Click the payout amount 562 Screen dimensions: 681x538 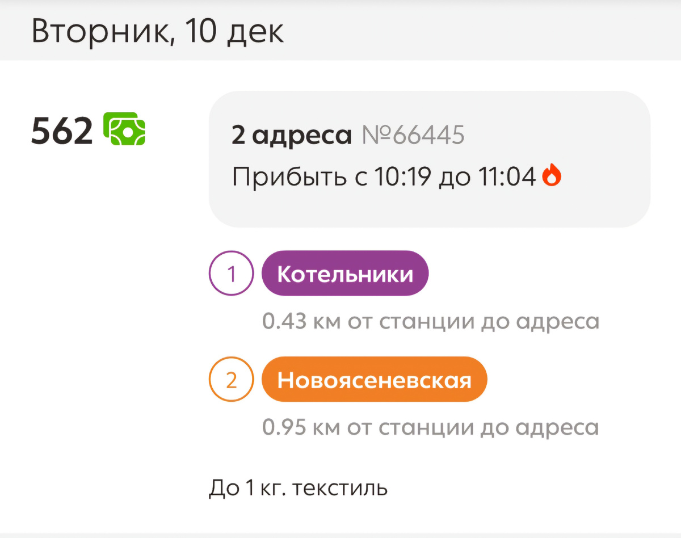(x=64, y=131)
